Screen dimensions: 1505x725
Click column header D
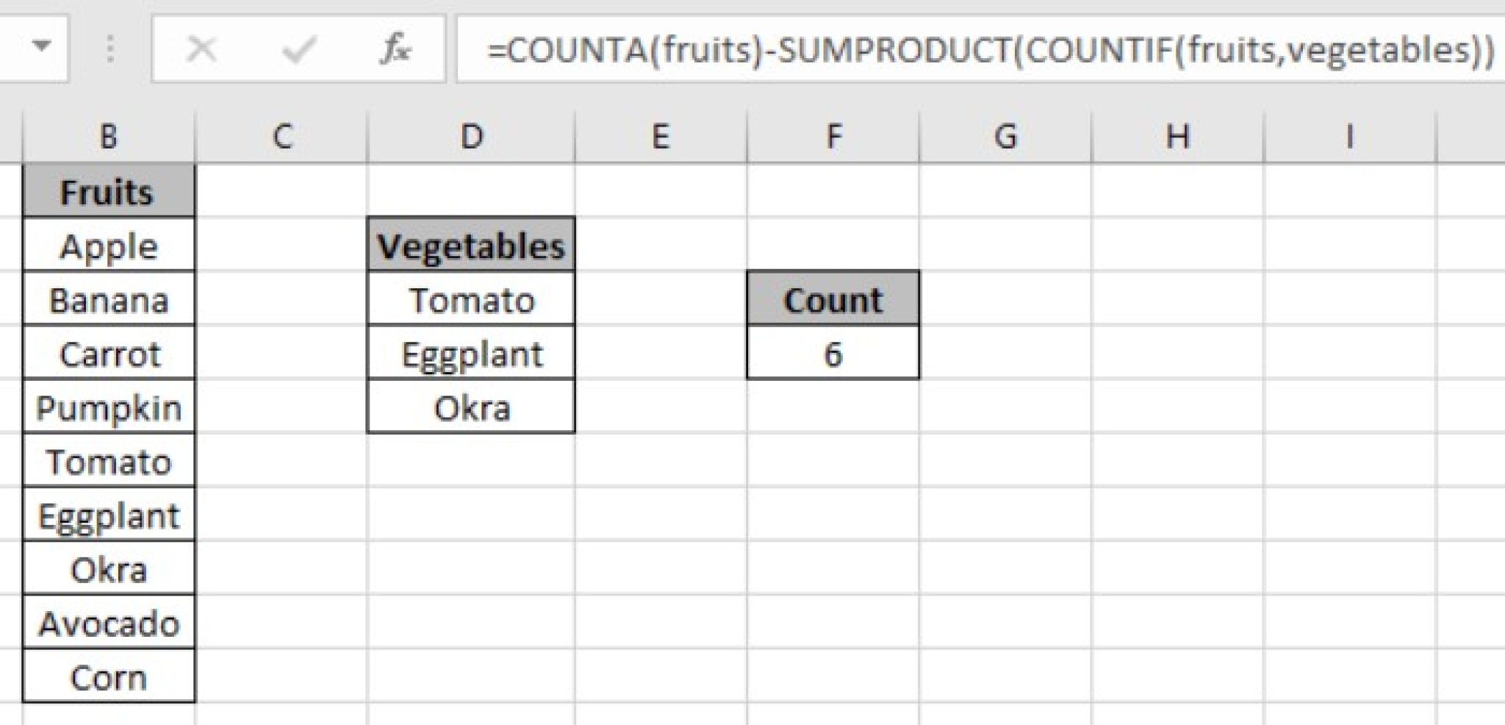tap(471, 135)
